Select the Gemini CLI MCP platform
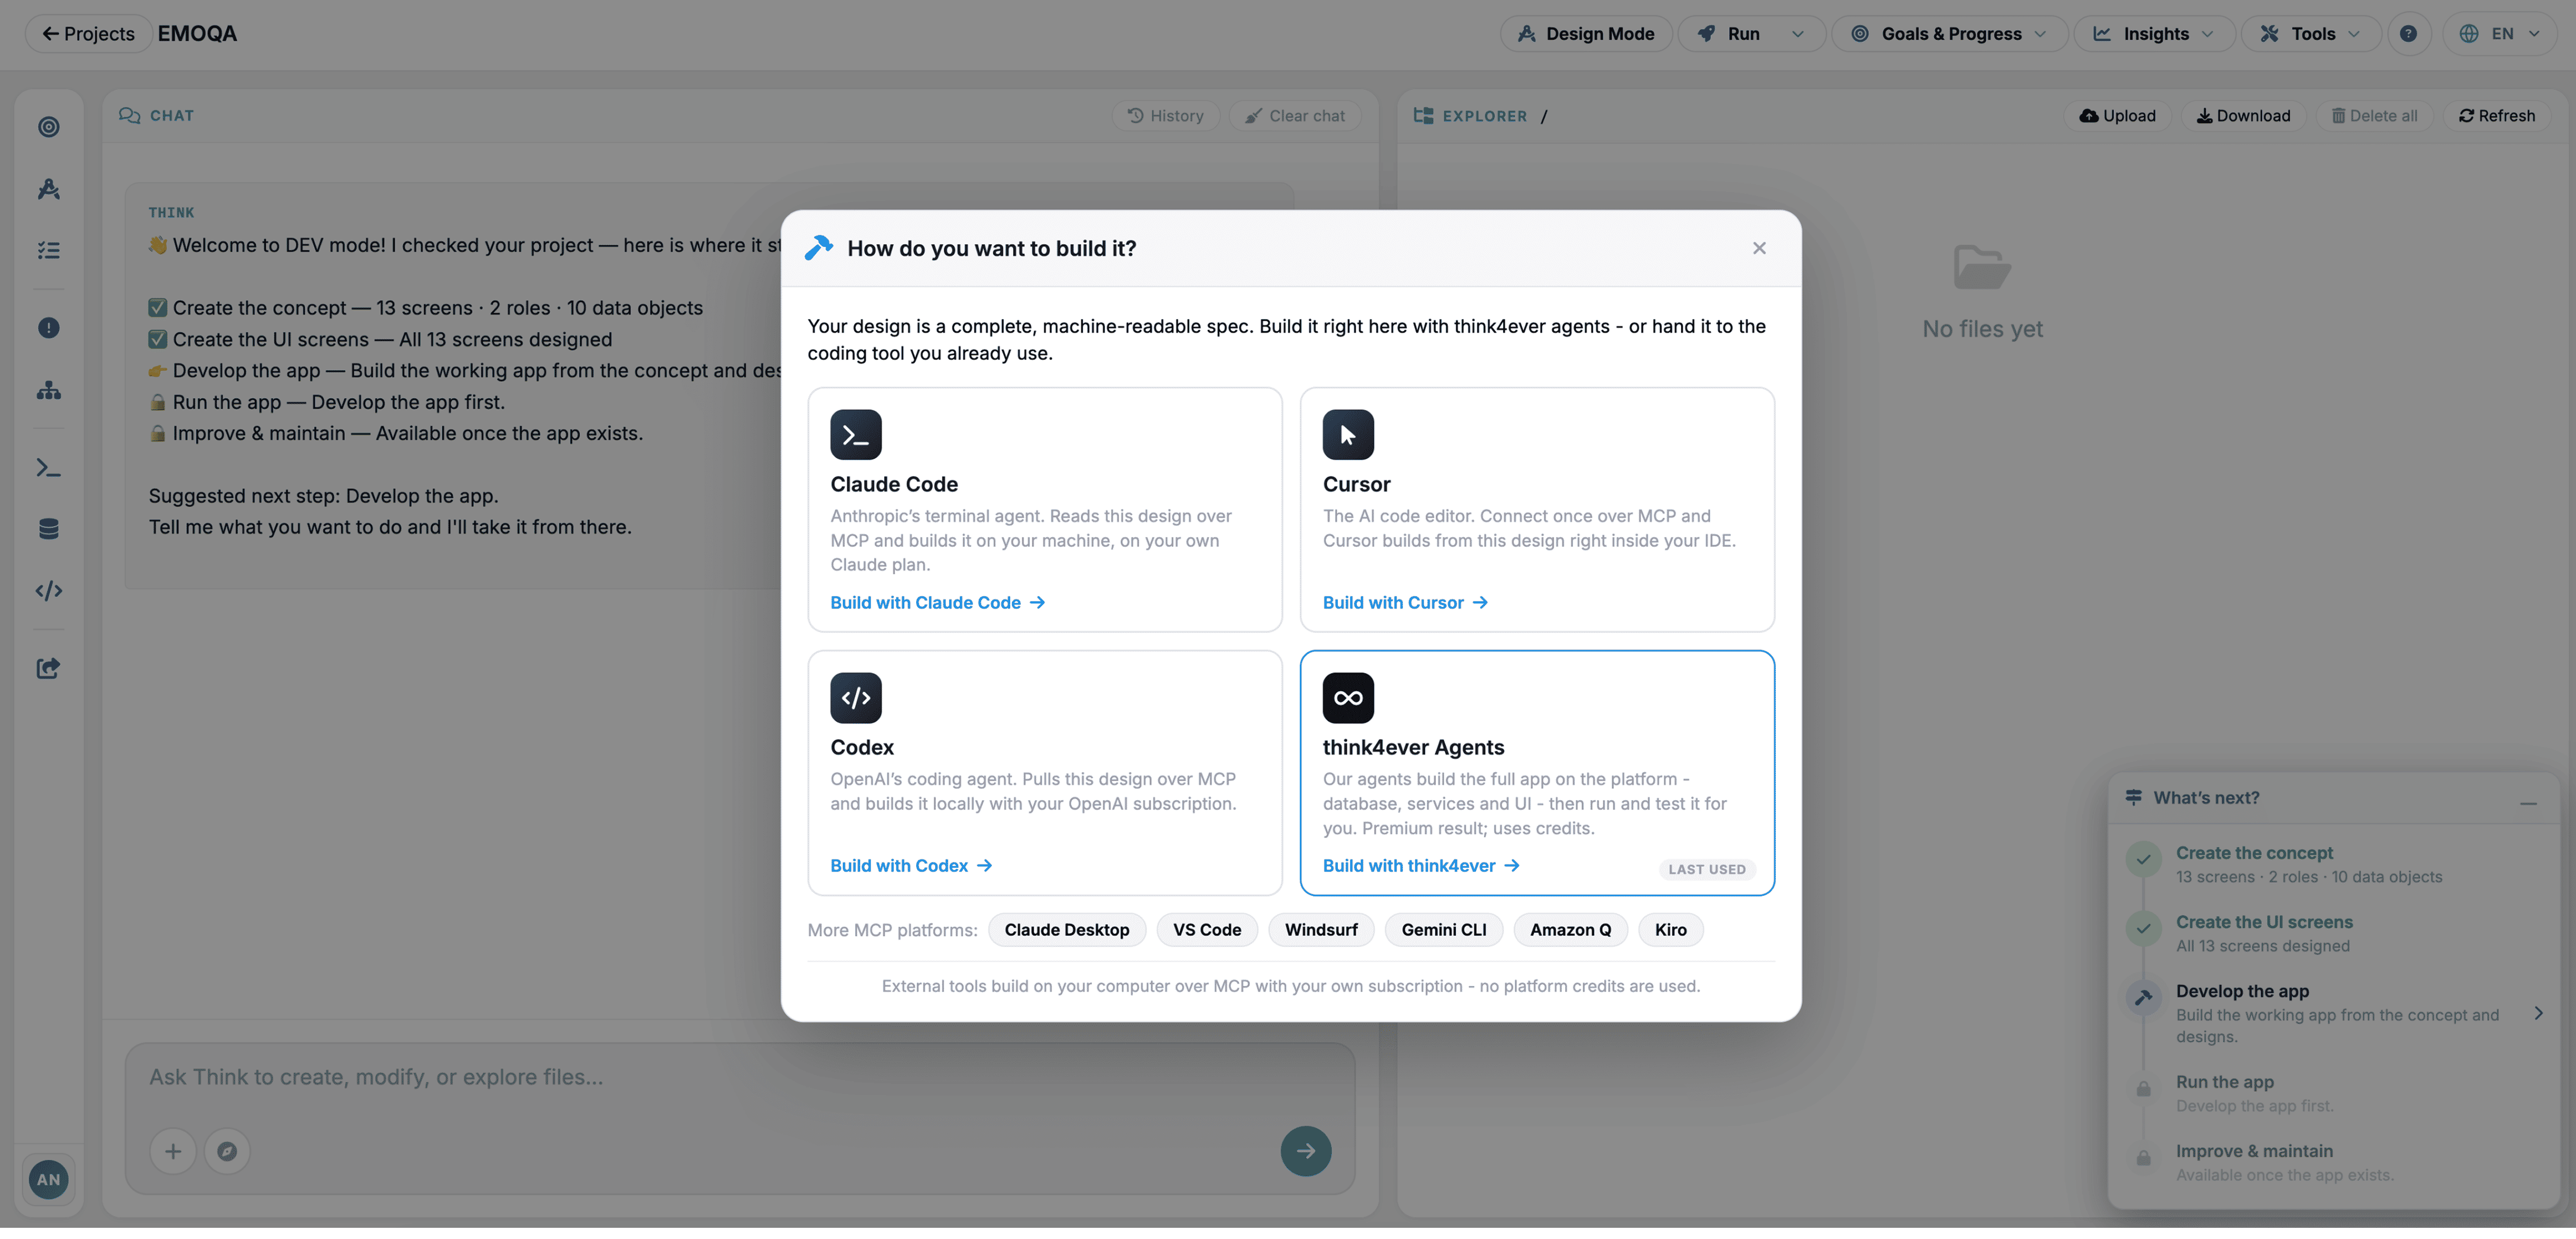The width and height of the screenshot is (2576, 1239). [x=1444, y=930]
